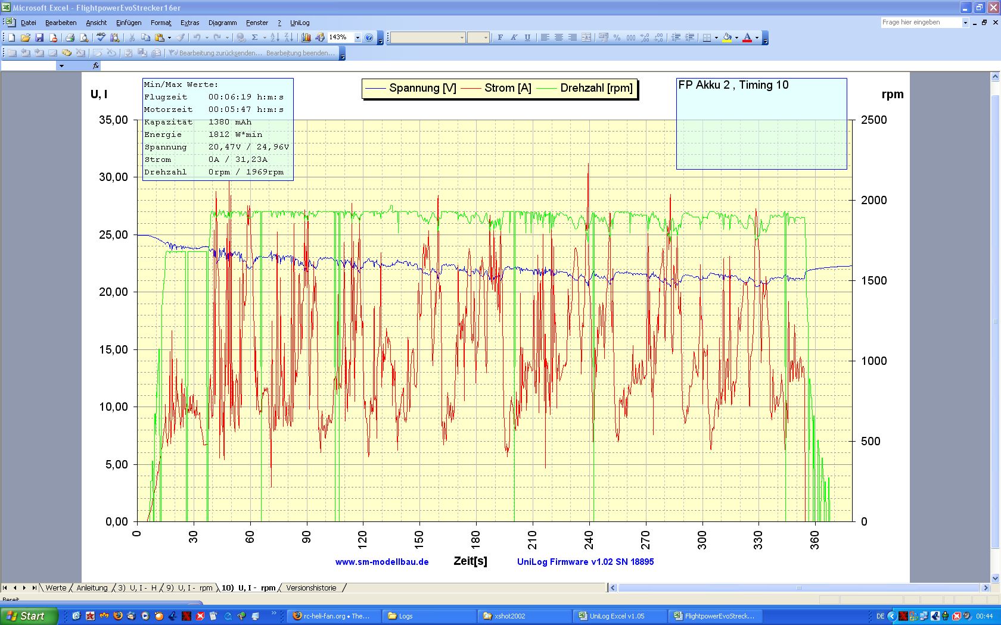The height and width of the screenshot is (625, 1001).
Task: Sort ascending with the A-Z icon
Action: tap(275, 37)
